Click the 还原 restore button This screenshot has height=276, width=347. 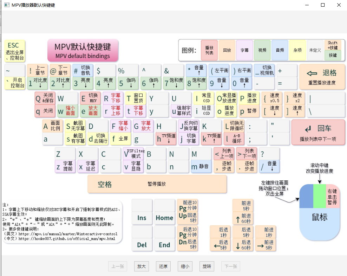tap(163, 266)
